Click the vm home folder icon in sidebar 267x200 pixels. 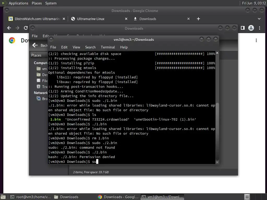pyautogui.click(x=39, y=69)
